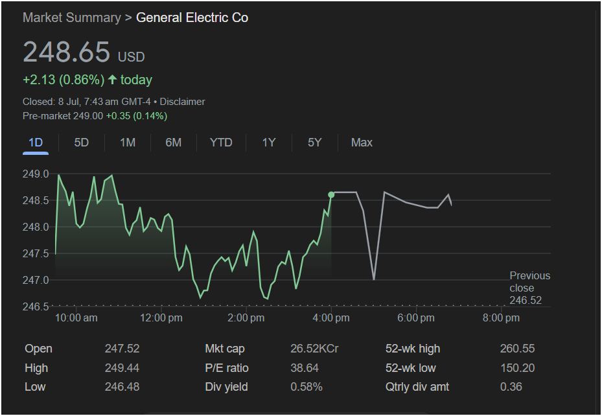Click the Div yield value 0.58%
This screenshot has height=416, width=602.
pyautogui.click(x=307, y=387)
